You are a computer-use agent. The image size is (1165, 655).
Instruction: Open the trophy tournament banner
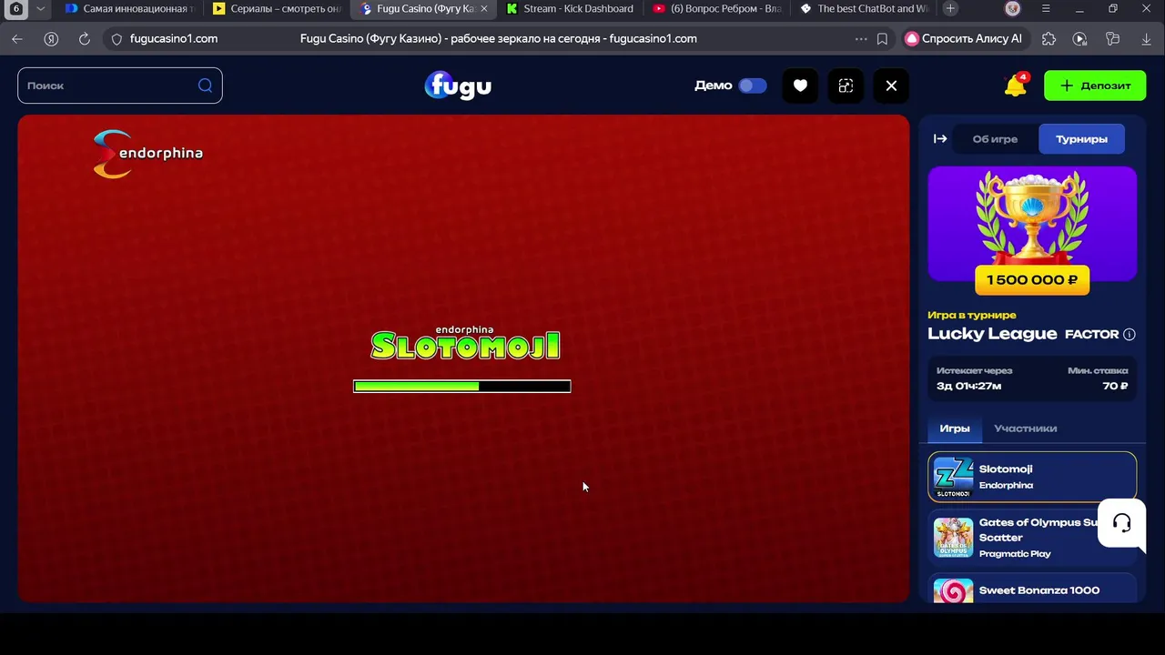[x=1032, y=224]
